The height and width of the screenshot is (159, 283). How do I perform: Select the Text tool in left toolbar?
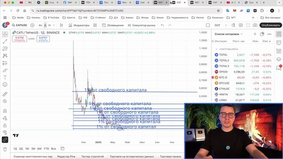coord(5,77)
